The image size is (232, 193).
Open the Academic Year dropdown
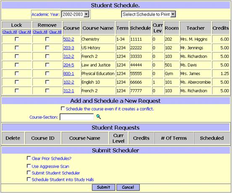pos(75,14)
